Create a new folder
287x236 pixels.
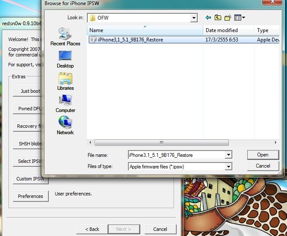(228, 18)
